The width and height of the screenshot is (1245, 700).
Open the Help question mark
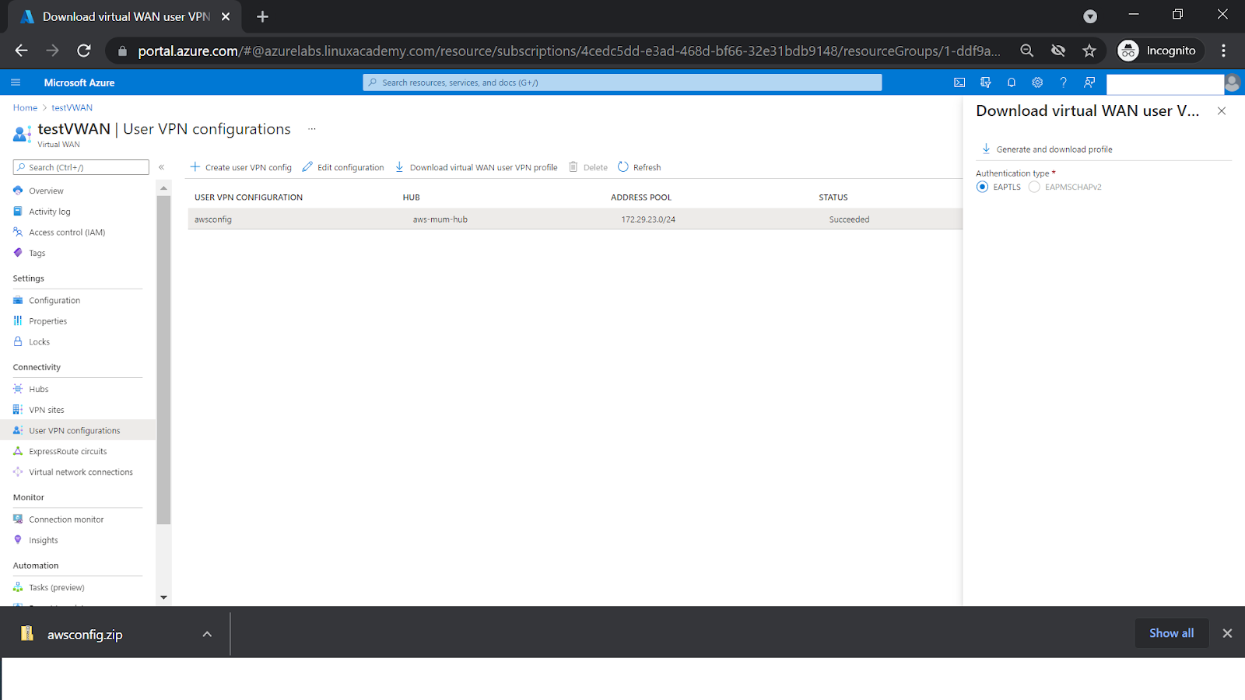1063,82
